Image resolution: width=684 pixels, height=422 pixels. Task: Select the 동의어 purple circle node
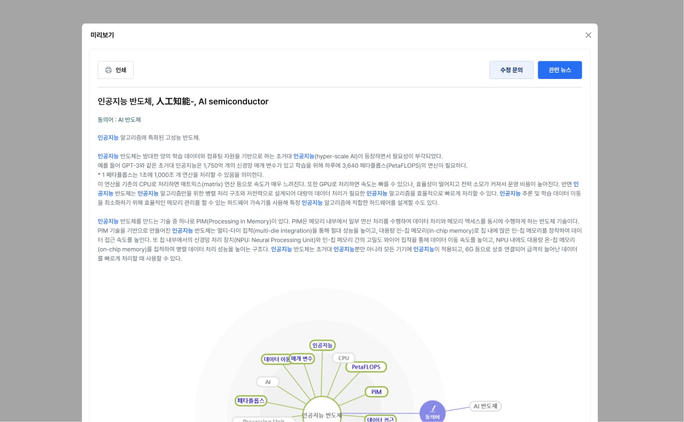pyautogui.click(x=432, y=412)
